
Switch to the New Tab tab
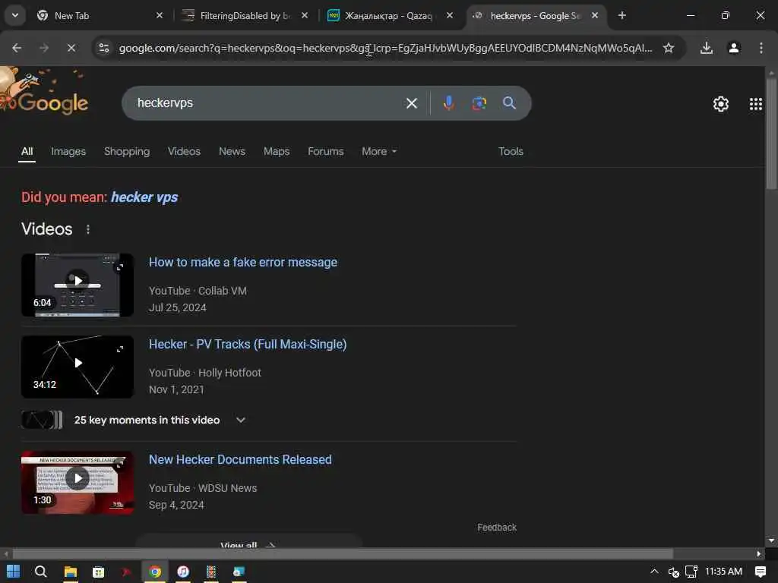click(100, 16)
